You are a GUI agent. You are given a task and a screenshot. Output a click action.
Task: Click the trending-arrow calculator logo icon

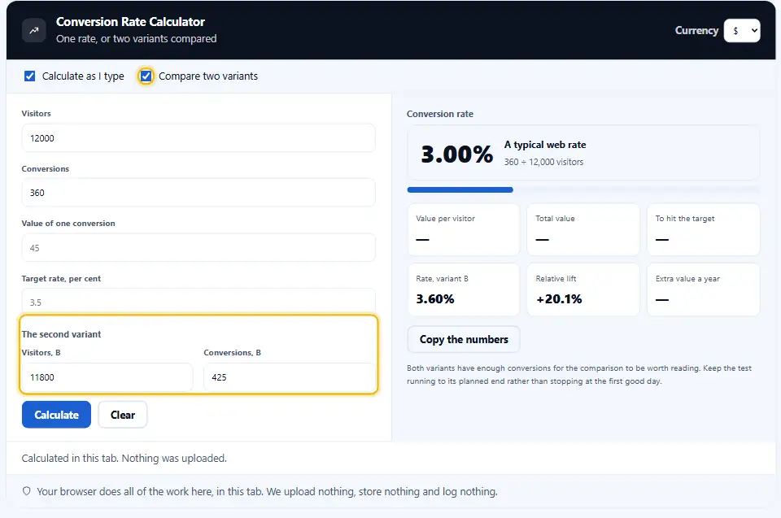click(x=34, y=30)
